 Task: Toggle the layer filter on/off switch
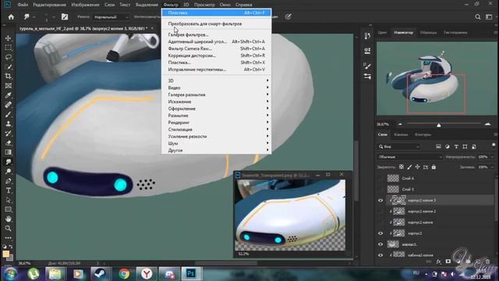click(x=494, y=146)
